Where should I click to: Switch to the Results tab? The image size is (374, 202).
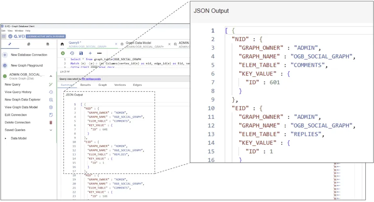(85, 85)
